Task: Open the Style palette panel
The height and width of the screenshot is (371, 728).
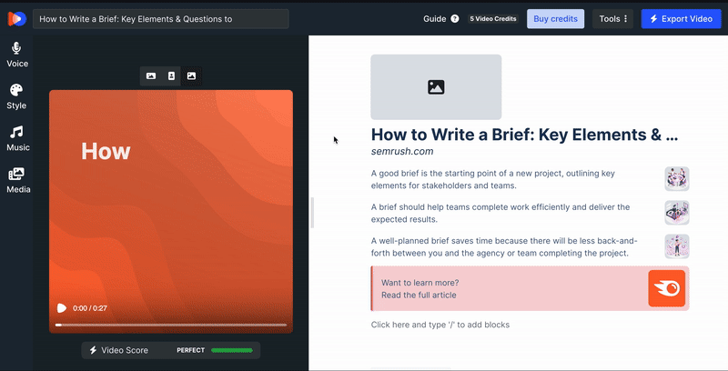Action: tap(16, 91)
